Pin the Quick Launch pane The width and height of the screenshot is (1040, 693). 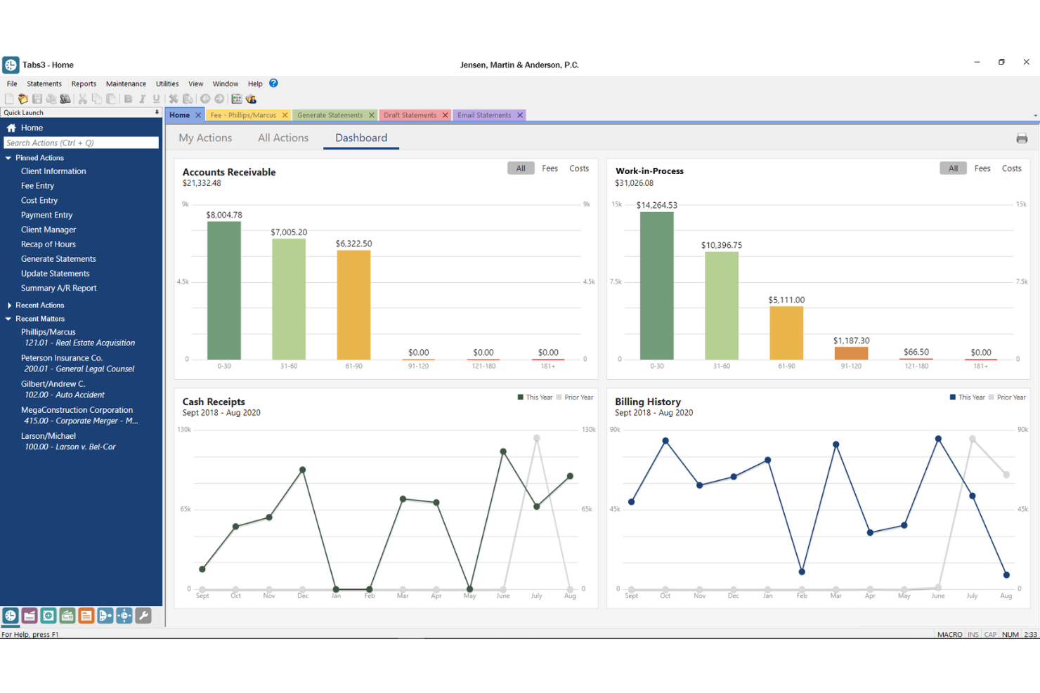point(157,112)
